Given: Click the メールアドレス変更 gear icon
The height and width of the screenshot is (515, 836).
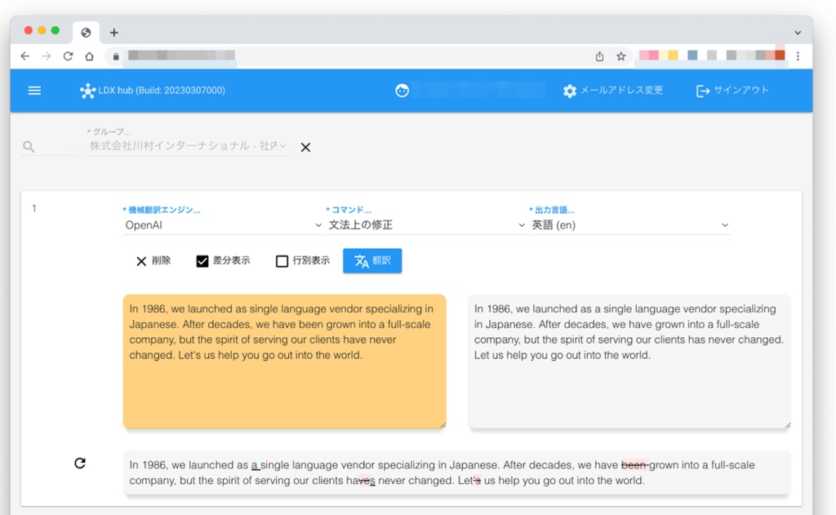Looking at the screenshot, I should (570, 91).
